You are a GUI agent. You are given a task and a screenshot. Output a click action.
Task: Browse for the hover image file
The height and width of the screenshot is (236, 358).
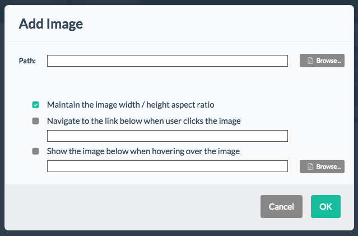pyautogui.click(x=322, y=166)
